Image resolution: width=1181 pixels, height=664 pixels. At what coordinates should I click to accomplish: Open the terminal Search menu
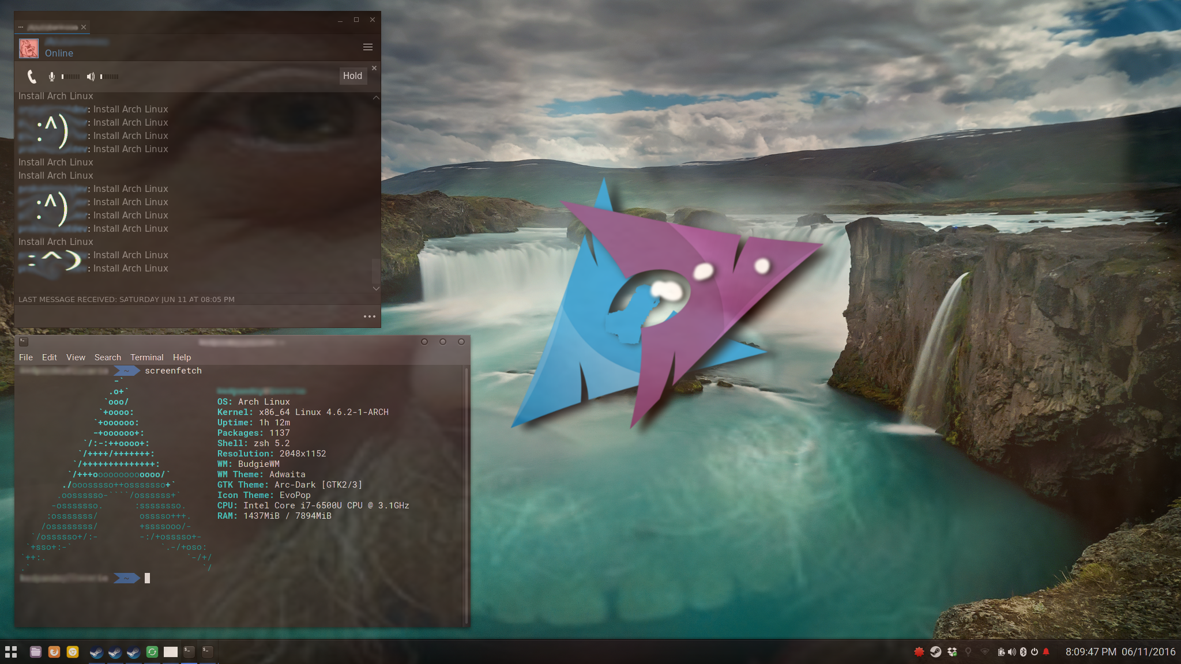coord(107,357)
